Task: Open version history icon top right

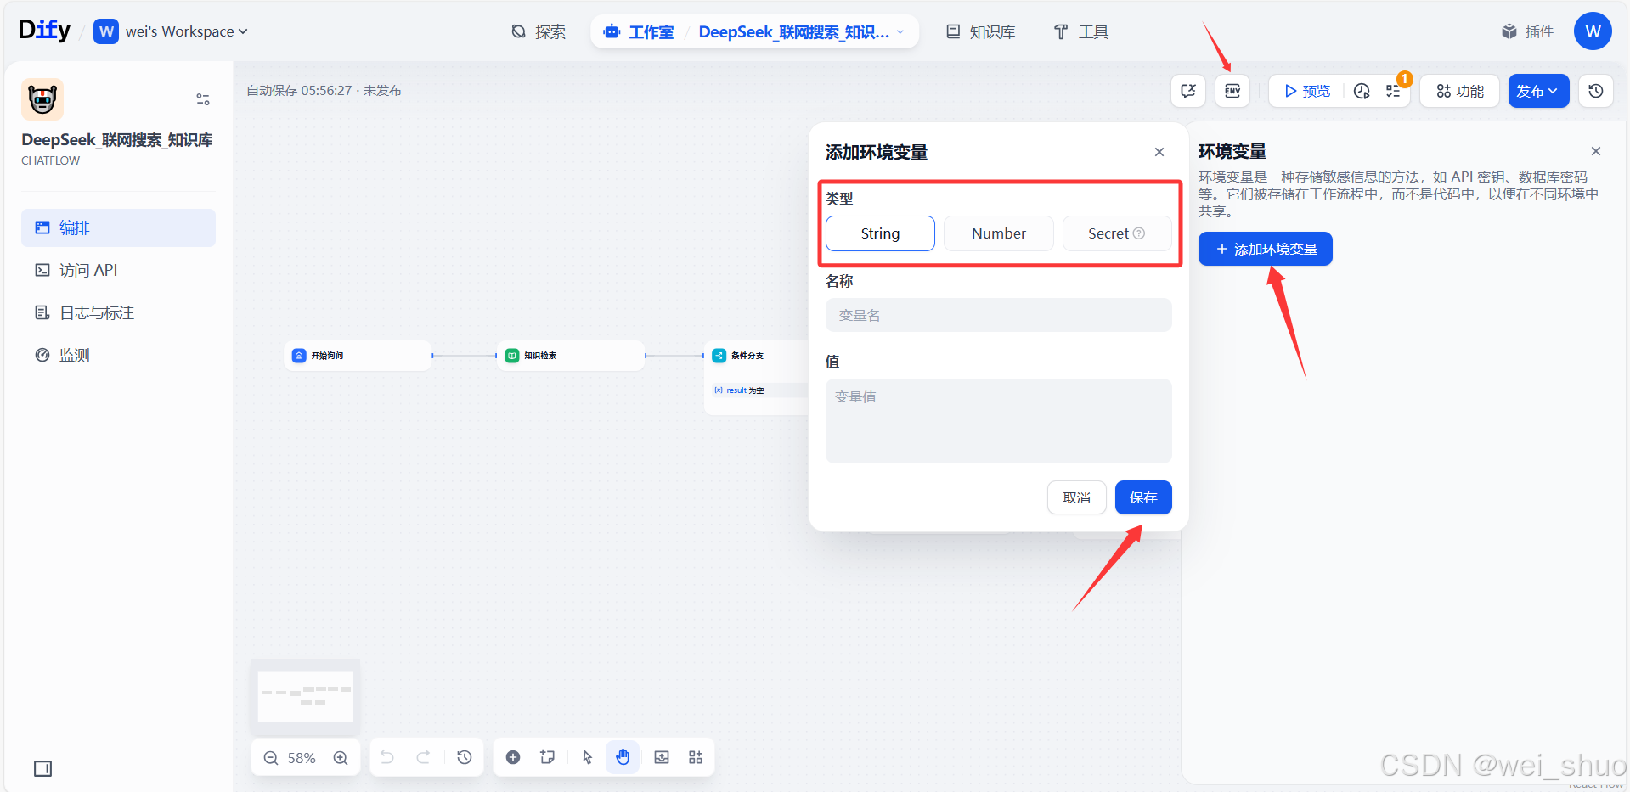Action: pos(1596,91)
